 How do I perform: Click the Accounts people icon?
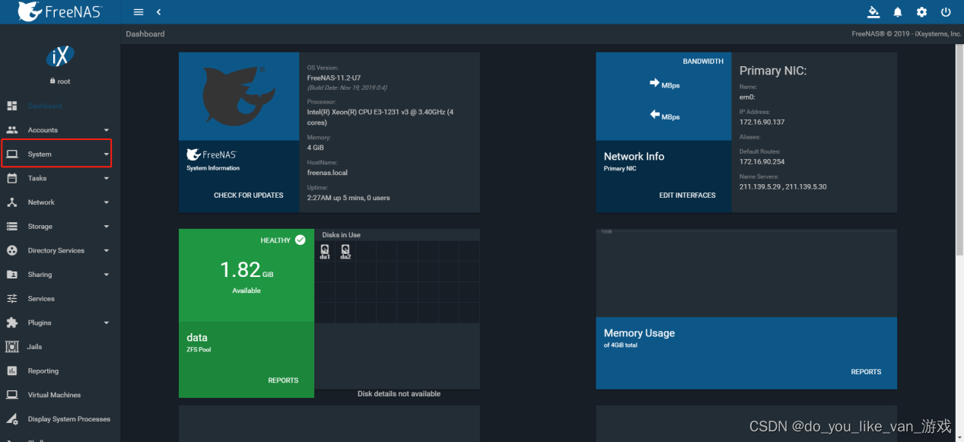click(11, 130)
